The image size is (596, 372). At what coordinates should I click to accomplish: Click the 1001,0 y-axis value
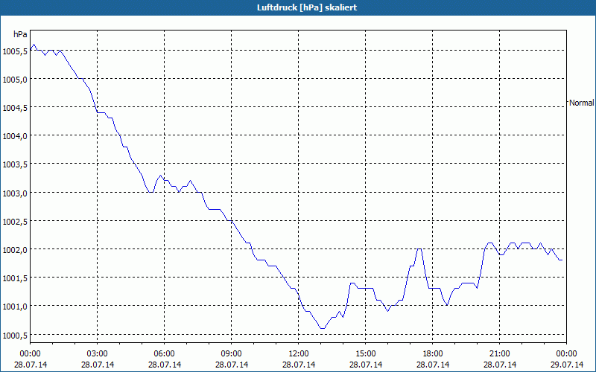(x=15, y=307)
